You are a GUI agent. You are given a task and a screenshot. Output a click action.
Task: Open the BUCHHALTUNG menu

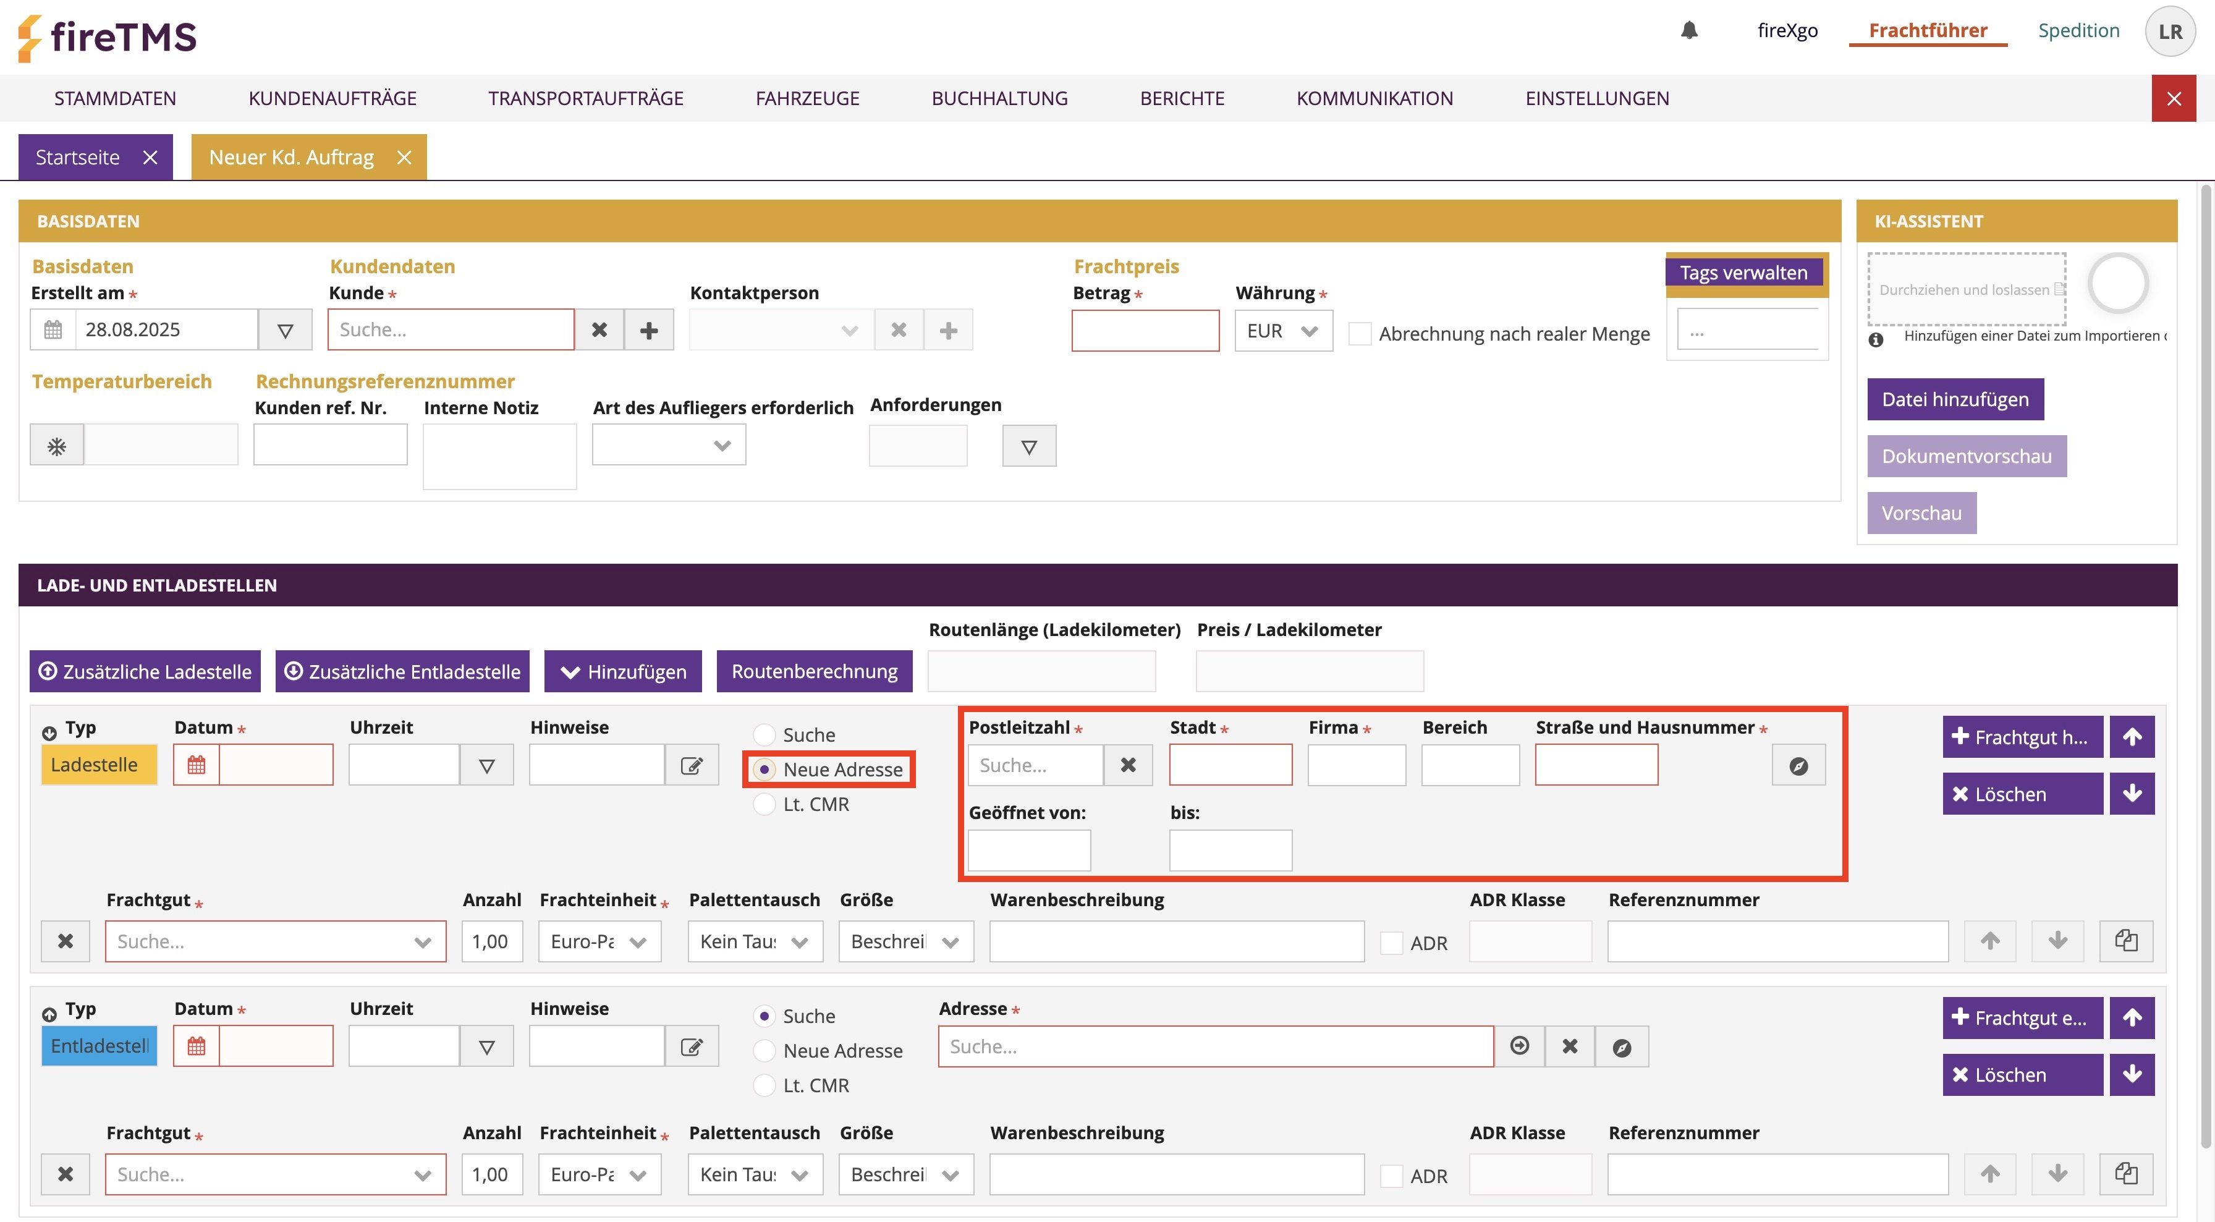(999, 98)
